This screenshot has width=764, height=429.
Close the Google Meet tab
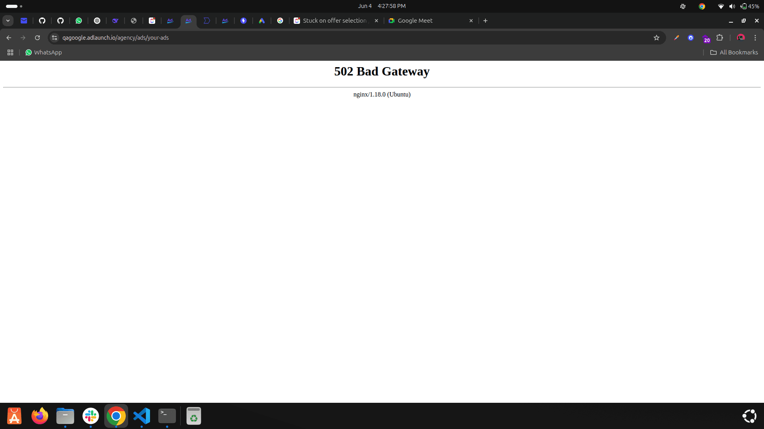471,21
